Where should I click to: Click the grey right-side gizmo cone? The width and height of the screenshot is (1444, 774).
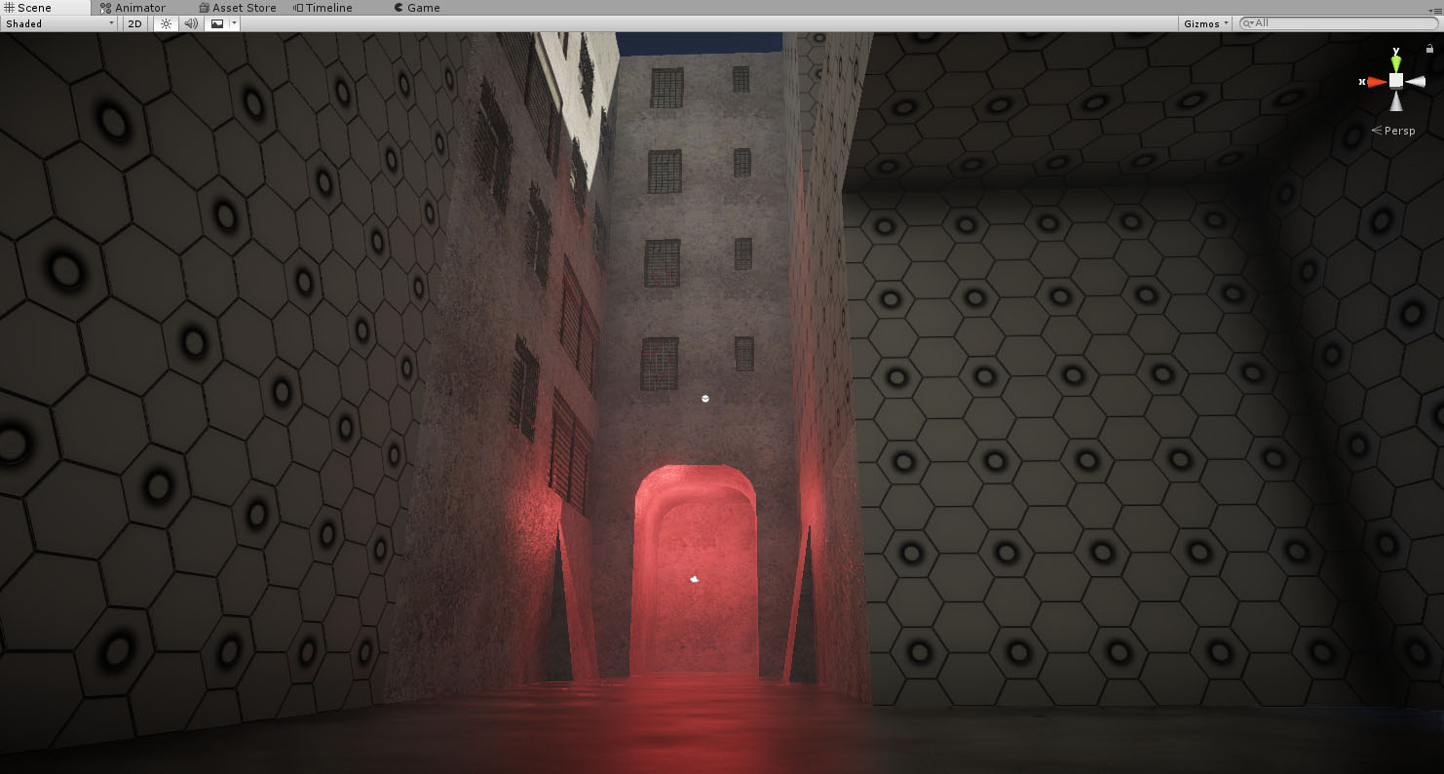(1416, 81)
